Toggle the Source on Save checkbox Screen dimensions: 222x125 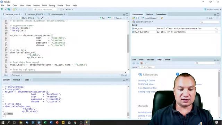pos(20,18)
